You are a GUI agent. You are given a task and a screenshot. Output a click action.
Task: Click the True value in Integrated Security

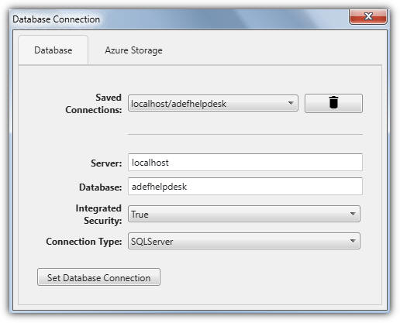point(140,215)
